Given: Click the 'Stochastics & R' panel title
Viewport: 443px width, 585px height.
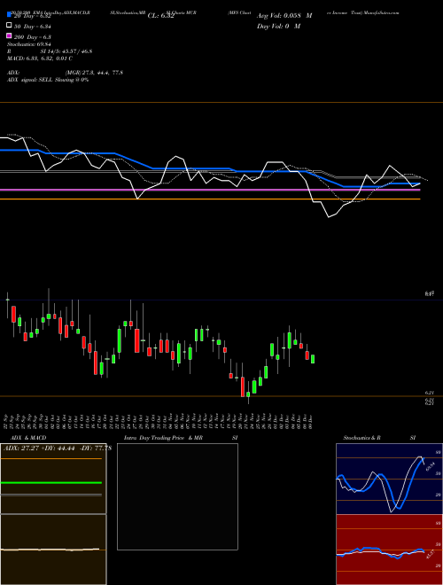Looking at the screenshot, I should (362, 438).
